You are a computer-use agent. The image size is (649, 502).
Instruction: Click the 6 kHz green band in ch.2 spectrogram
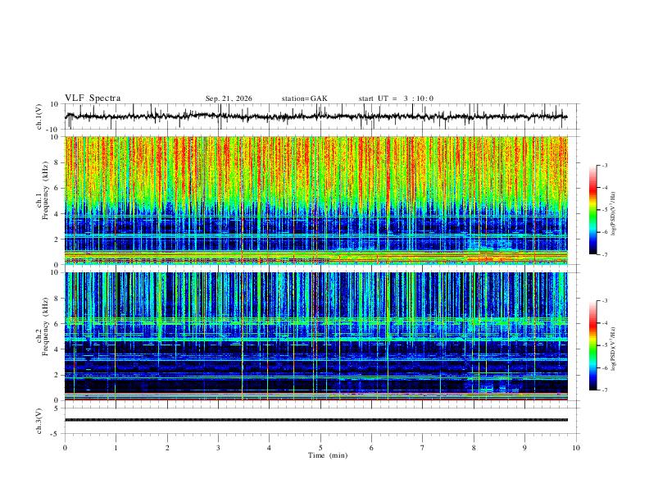pos(315,321)
